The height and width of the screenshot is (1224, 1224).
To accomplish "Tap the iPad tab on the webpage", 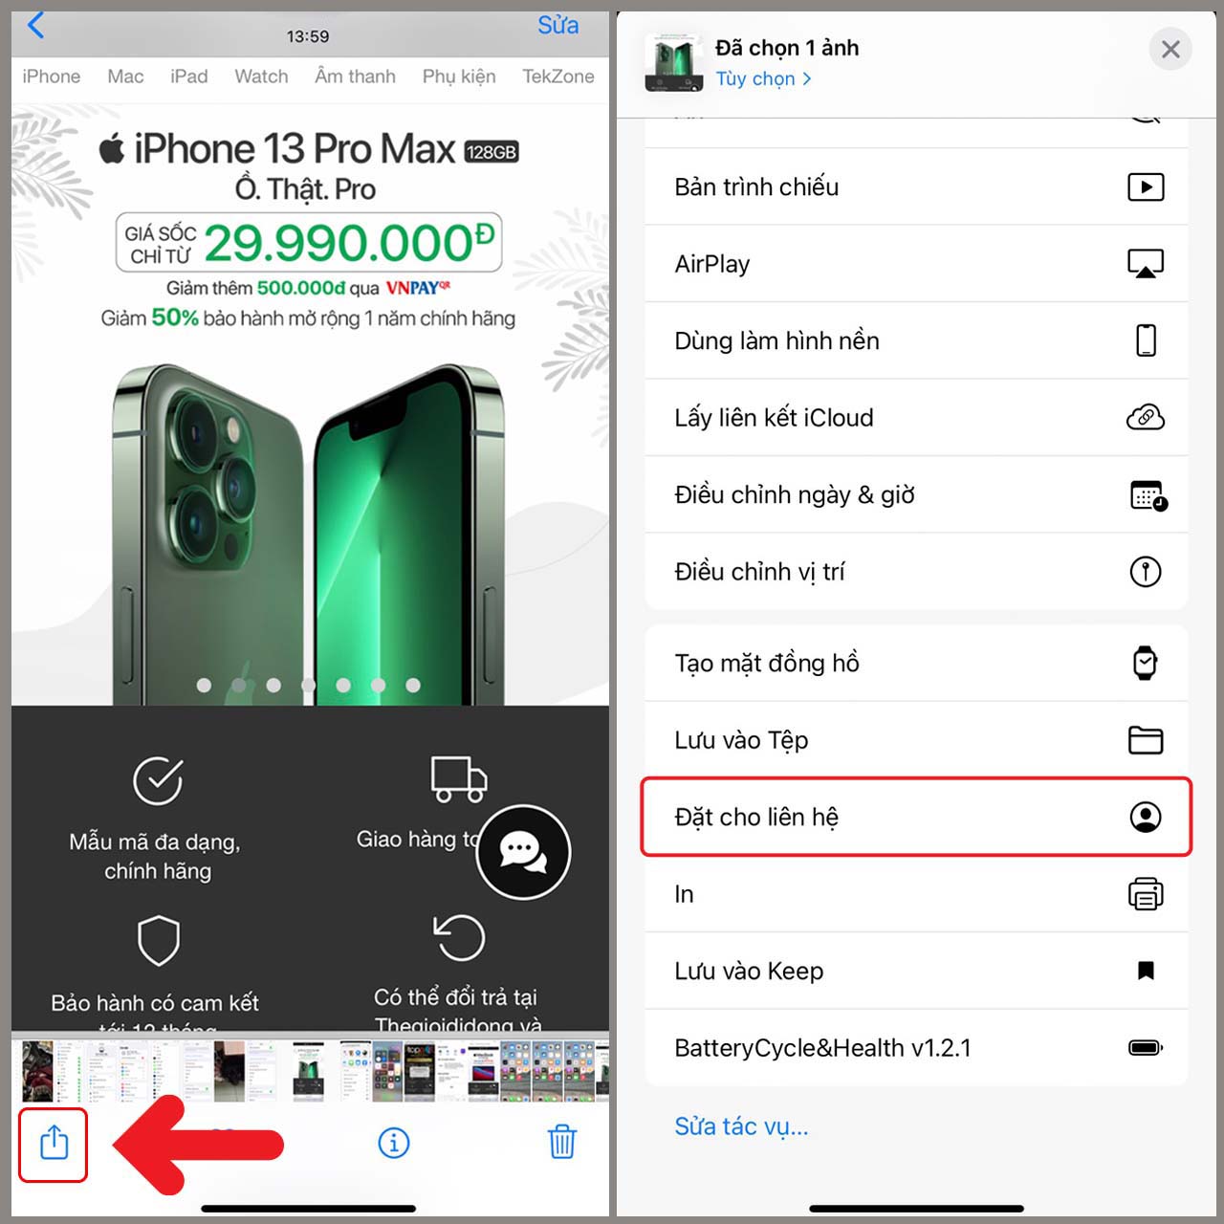I will (x=188, y=76).
